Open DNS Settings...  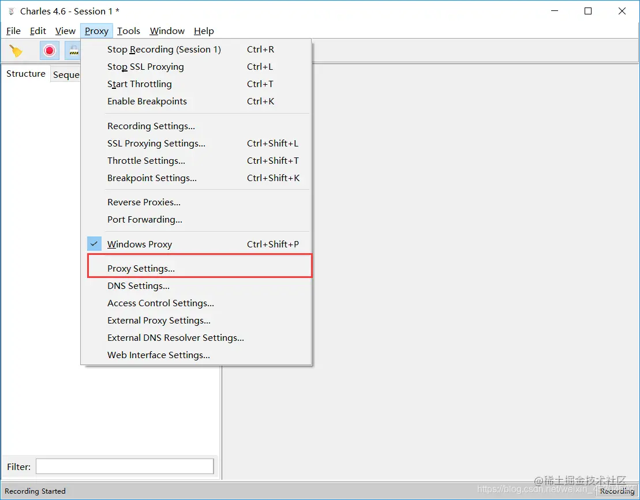(196, 286)
